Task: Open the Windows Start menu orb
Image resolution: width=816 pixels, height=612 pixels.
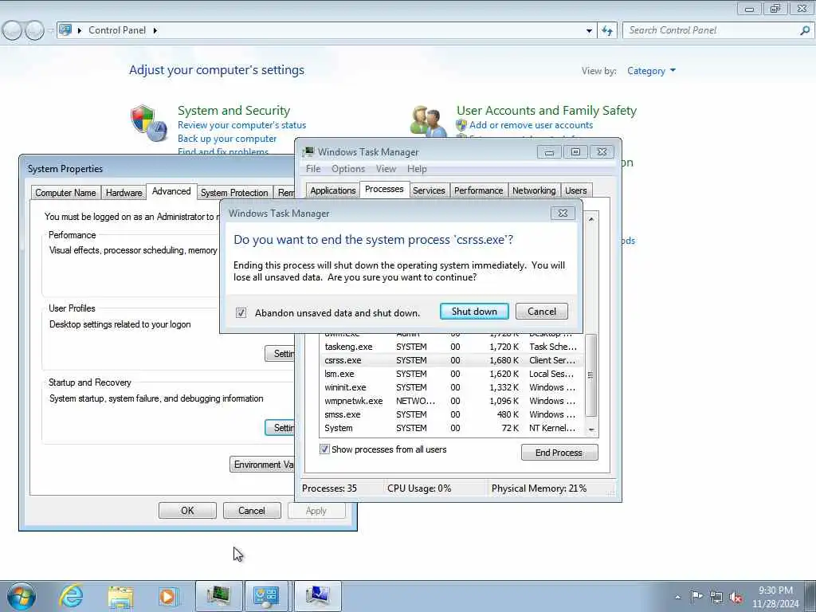Action: (x=22, y=596)
